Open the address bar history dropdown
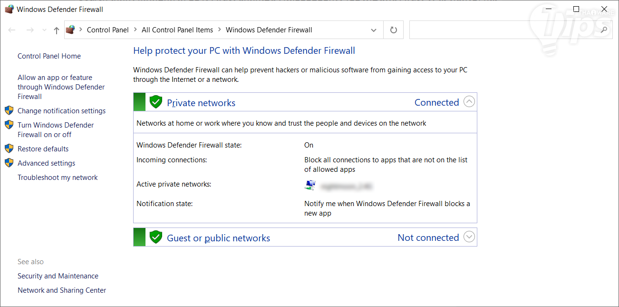 (x=373, y=30)
